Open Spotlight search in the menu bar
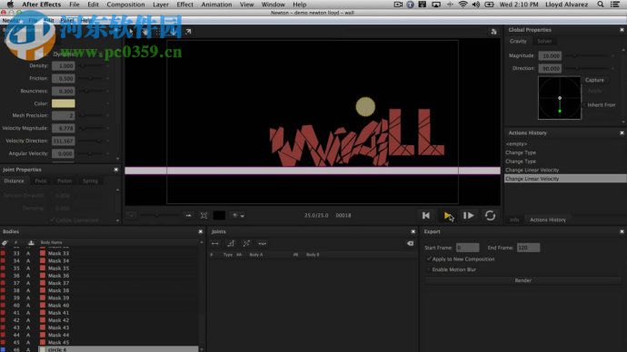The image size is (627, 352). pyautogui.click(x=601, y=5)
